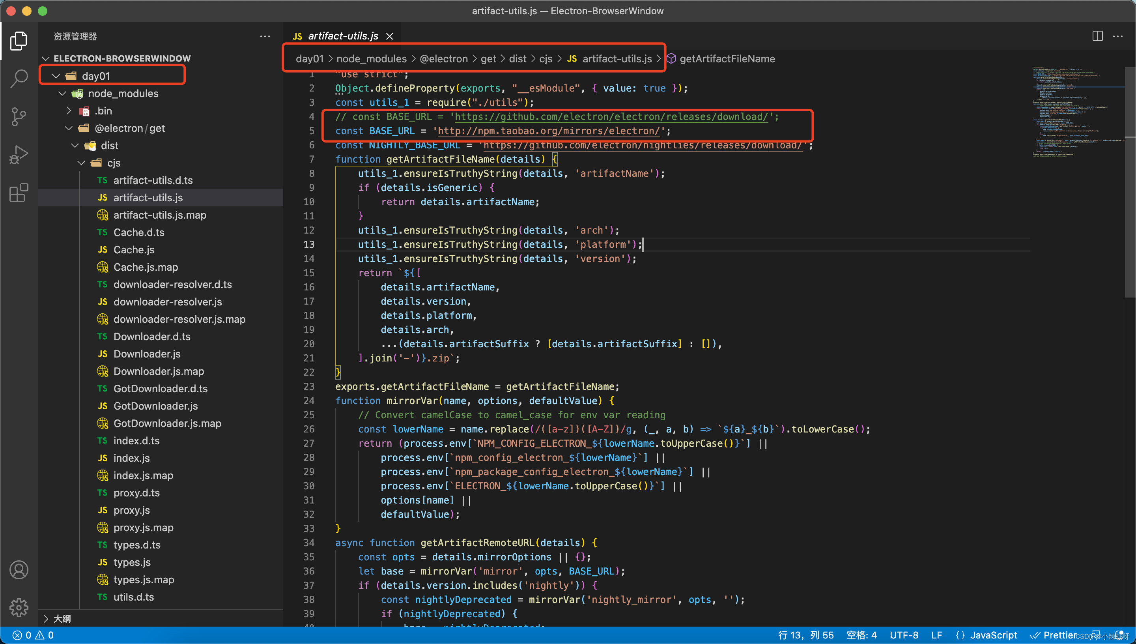This screenshot has width=1136, height=644.
Task: Open the Explorer view in activity bar
Action: pos(19,41)
